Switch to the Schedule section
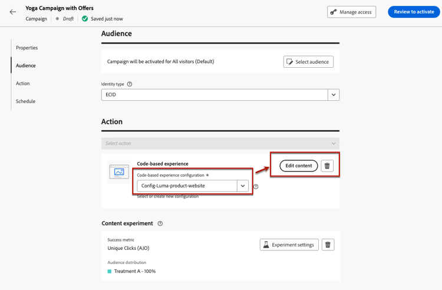The image size is (442, 290). tap(25, 101)
